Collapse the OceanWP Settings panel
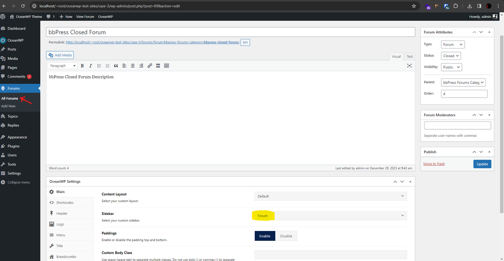The height and width of the screenshot is (261, 504). click(x=410, y=182)
